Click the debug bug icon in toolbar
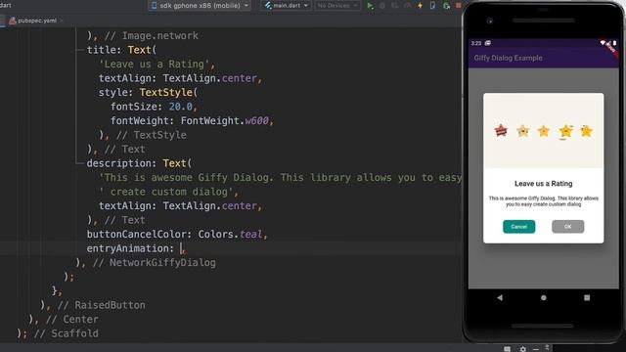 [382, 6]
